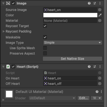The image size is (107, 107).
Task: Open help for the Image component
Action: pyautogui.click(x=89, y=3)
